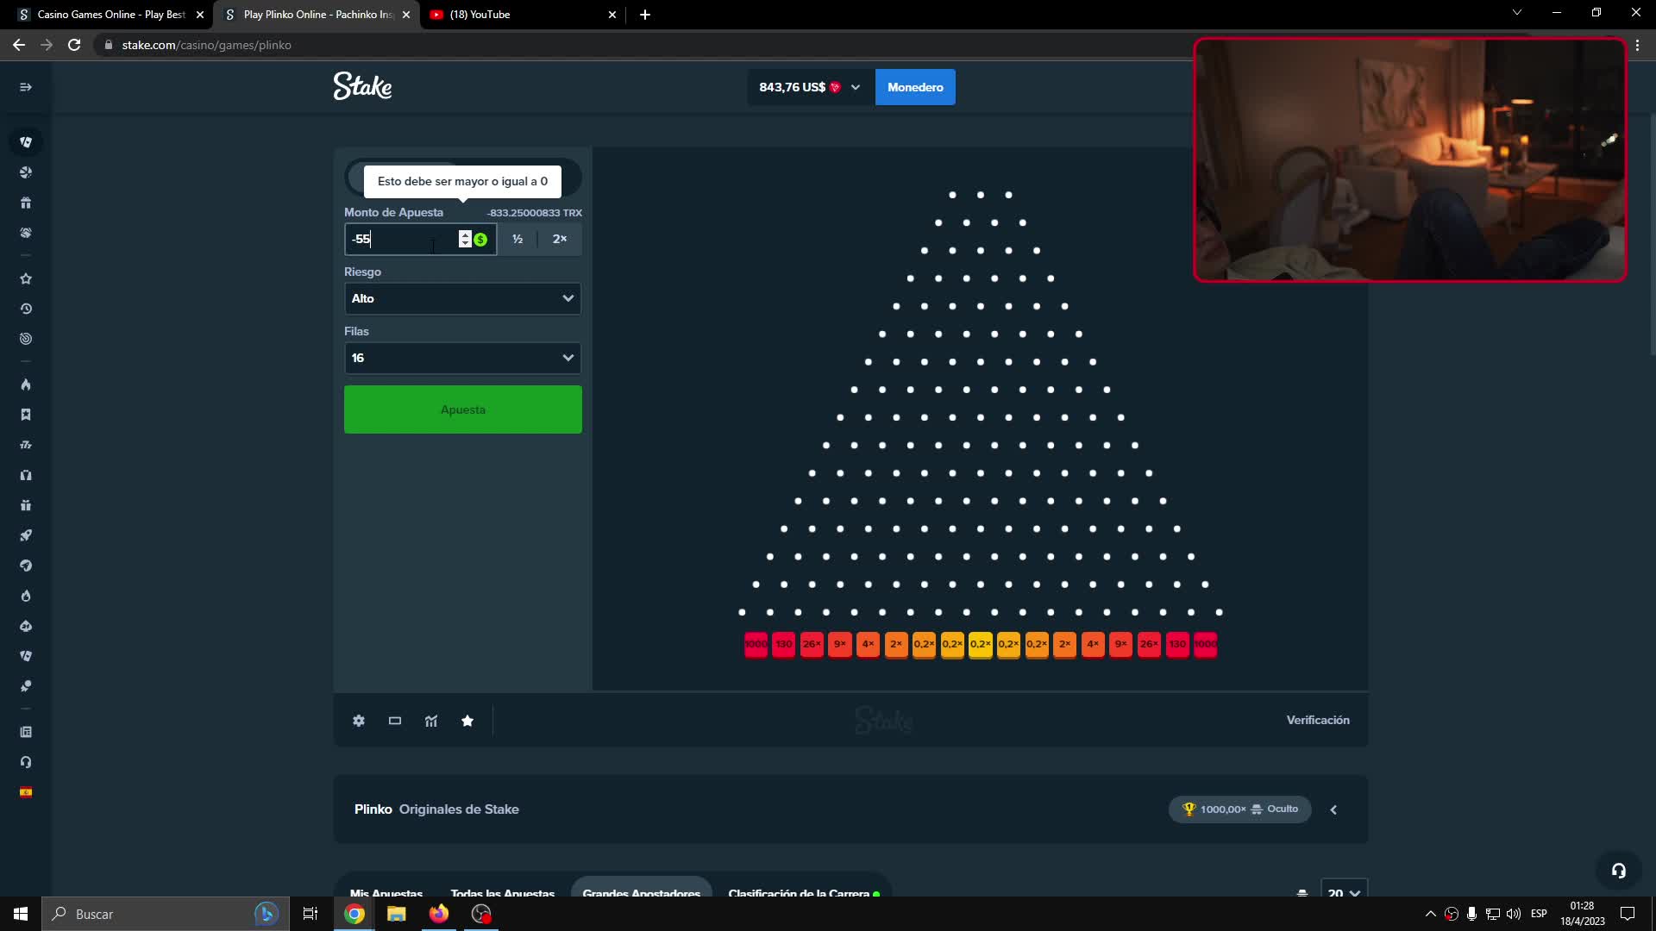Open the Filas dropdown showing 16

(x=462, y=358)
